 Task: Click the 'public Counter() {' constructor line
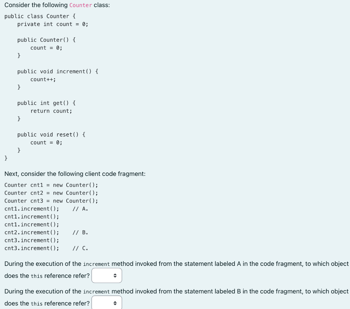point(46,40)
